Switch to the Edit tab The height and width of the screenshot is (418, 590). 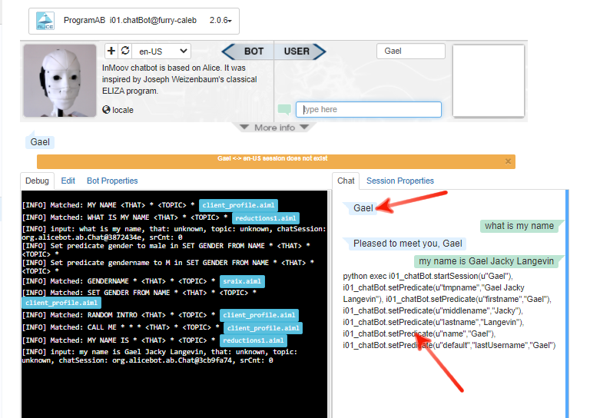[68, 181]
